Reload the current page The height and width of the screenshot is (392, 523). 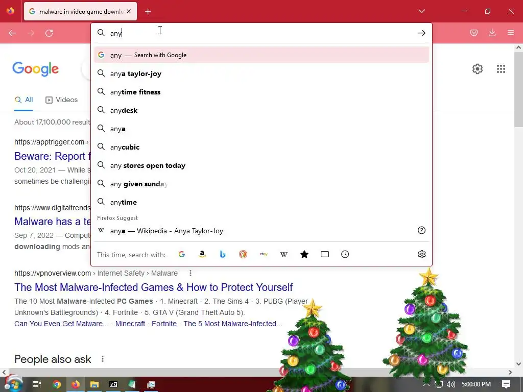49,33
